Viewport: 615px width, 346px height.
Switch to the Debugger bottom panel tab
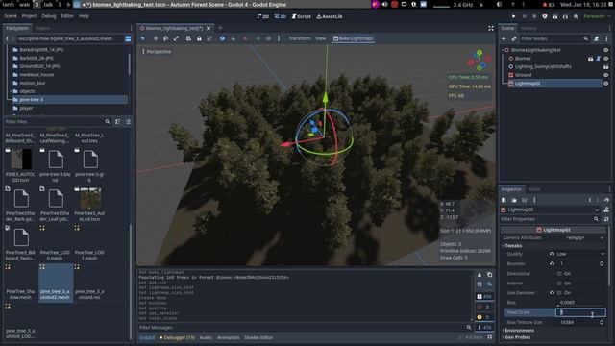[177, 337]
